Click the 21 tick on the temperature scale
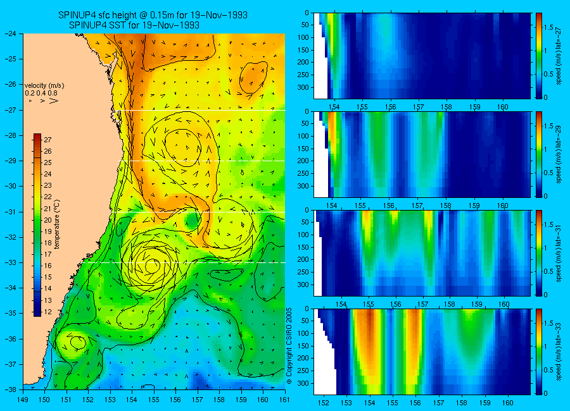 [x=47, y=209]
